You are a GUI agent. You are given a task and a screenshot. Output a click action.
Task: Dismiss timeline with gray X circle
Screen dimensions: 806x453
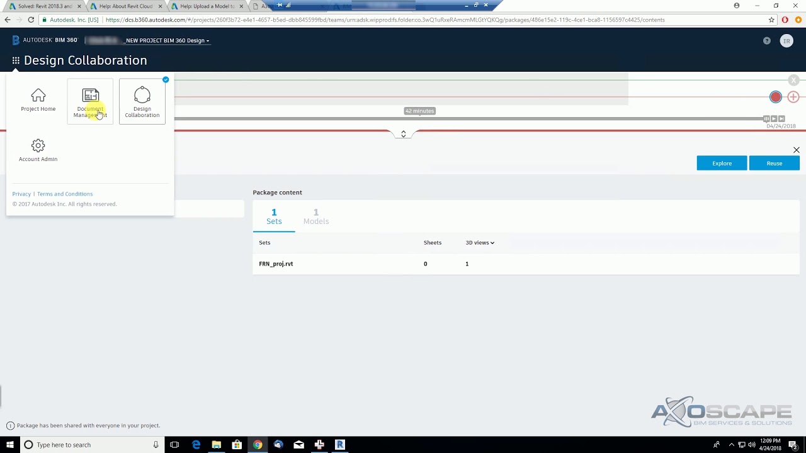pyautogui.click(x=794, y=81)
